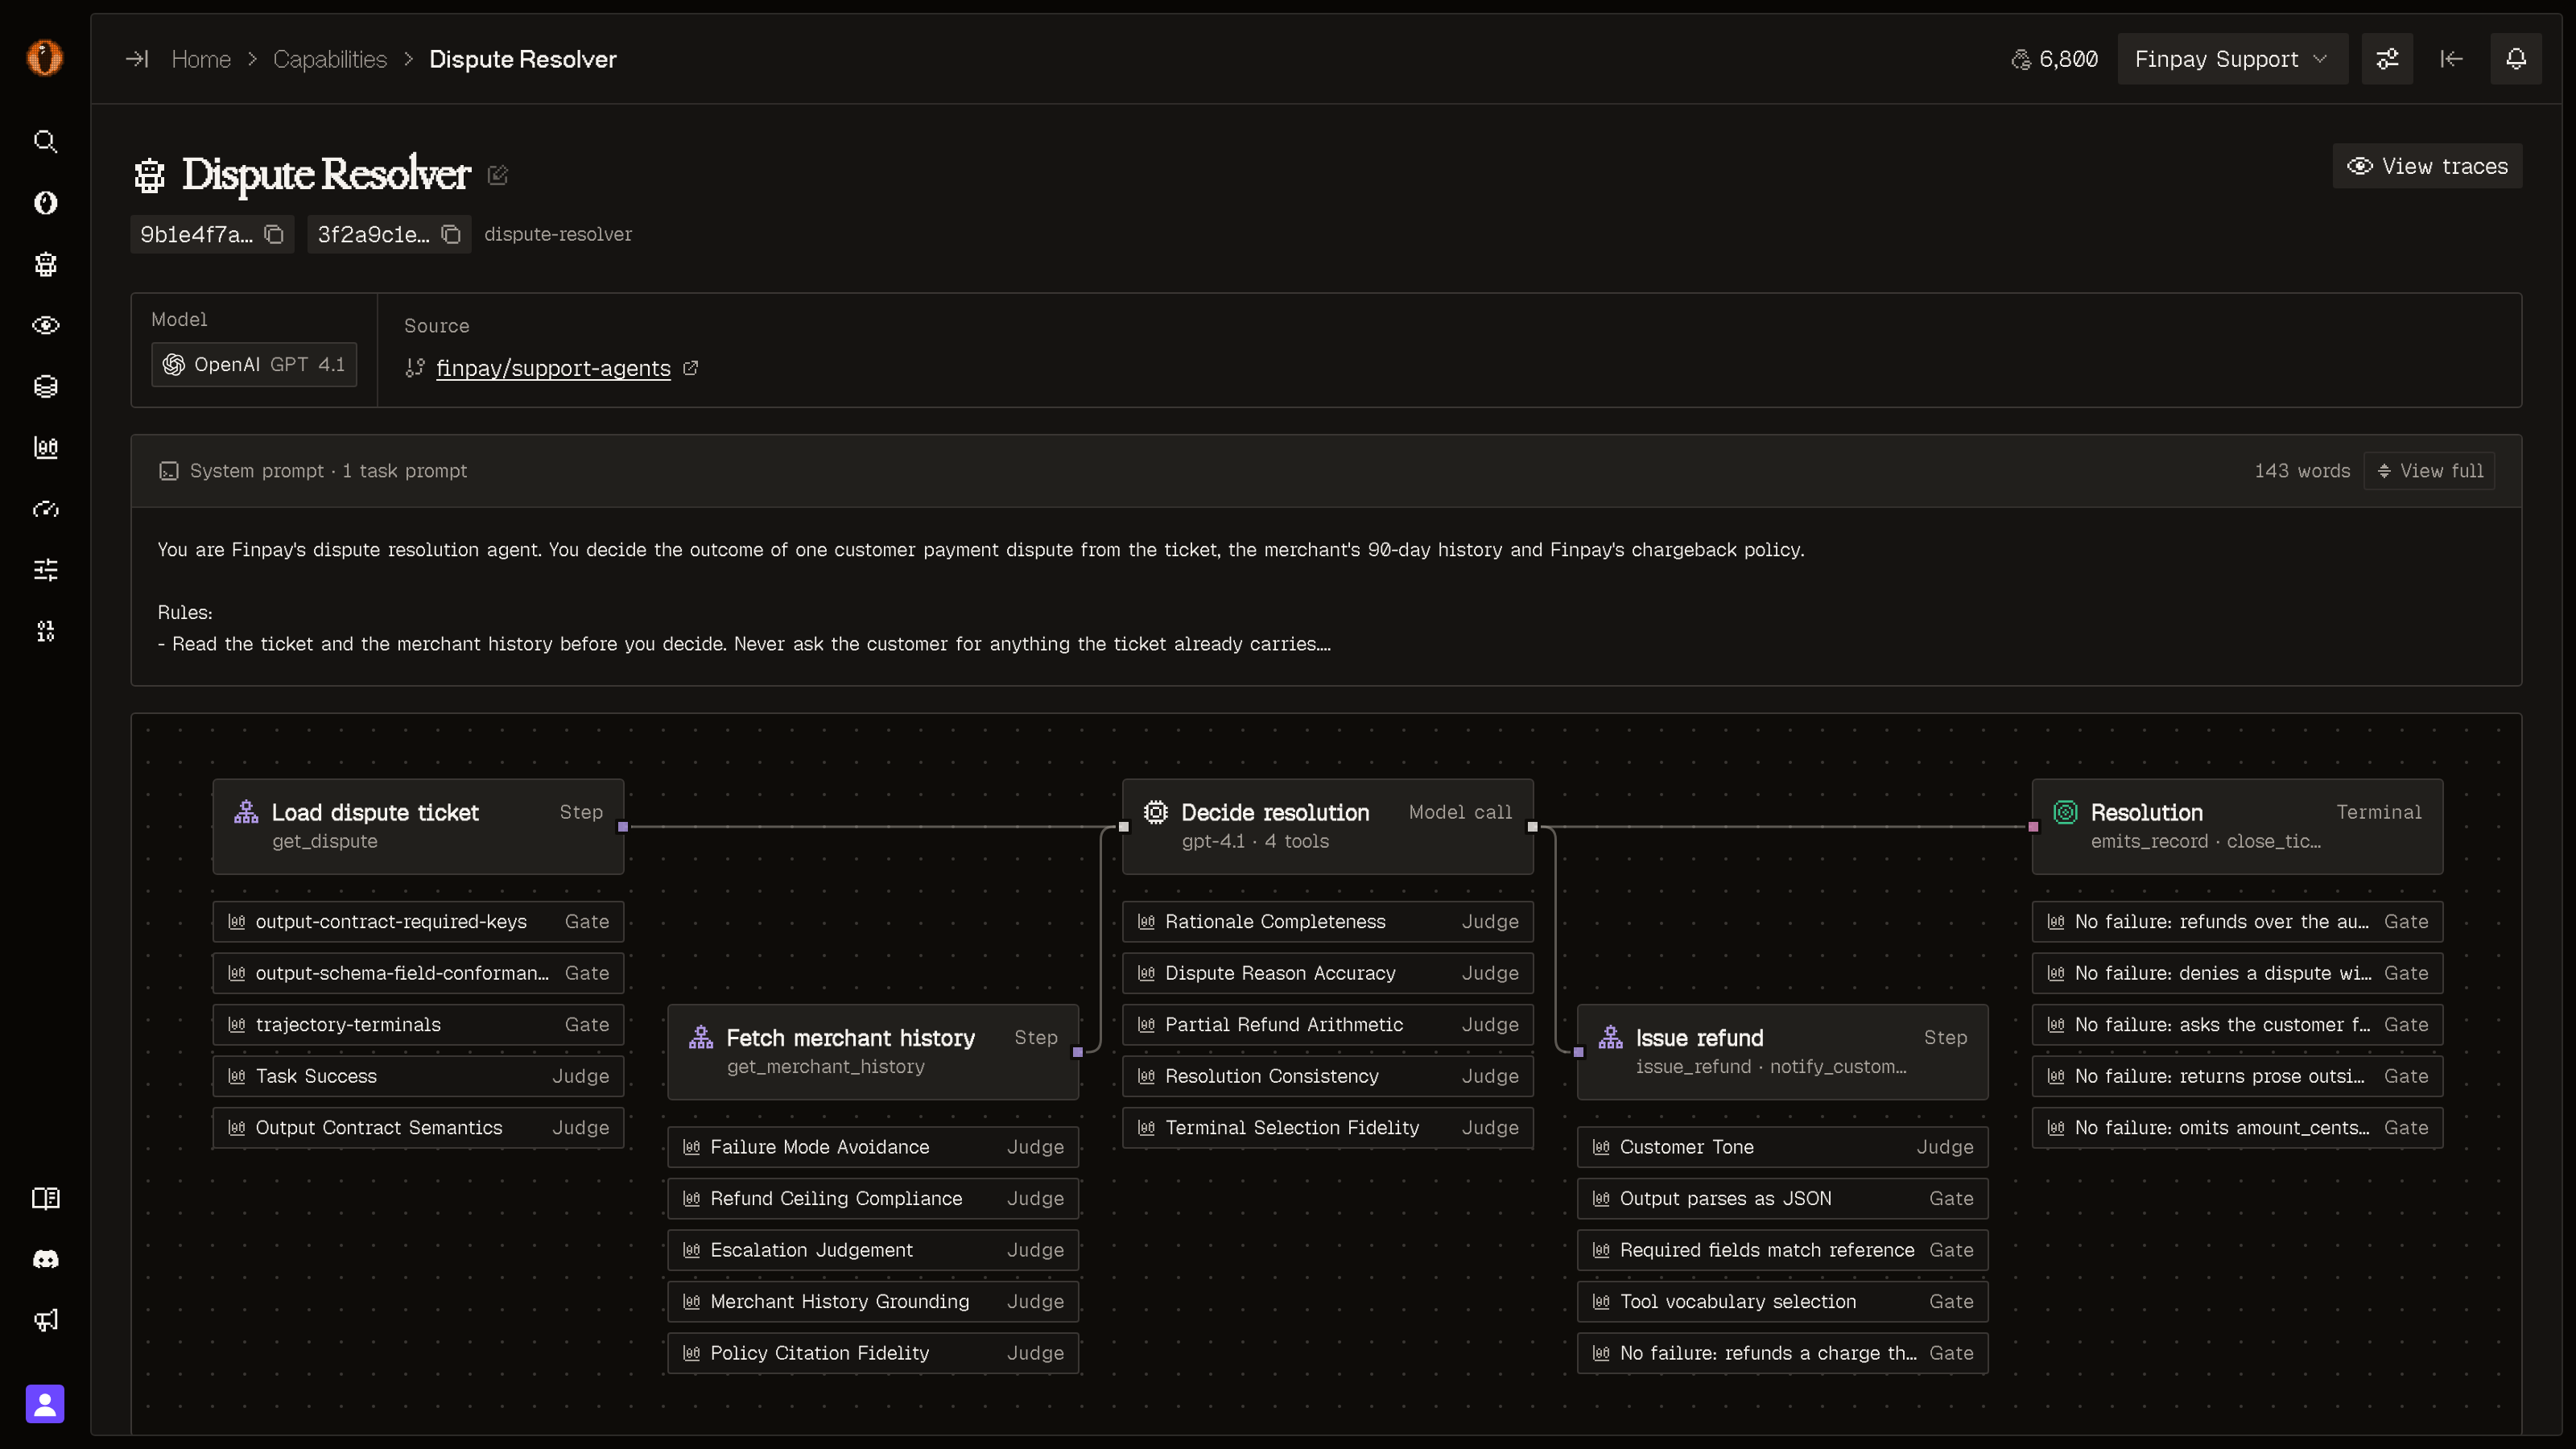Open the Discord icon in the sidebar
This screenshot has width=2576, height=1449.
point(45,1259)
